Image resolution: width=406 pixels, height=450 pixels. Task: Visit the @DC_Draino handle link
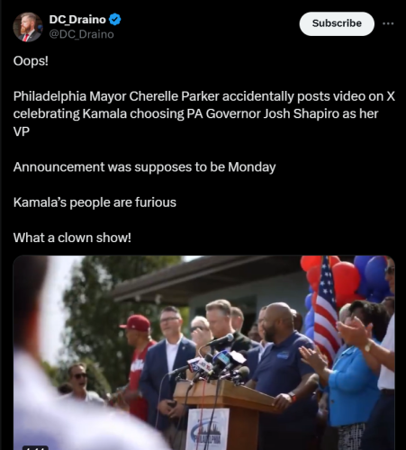point(81,34)
